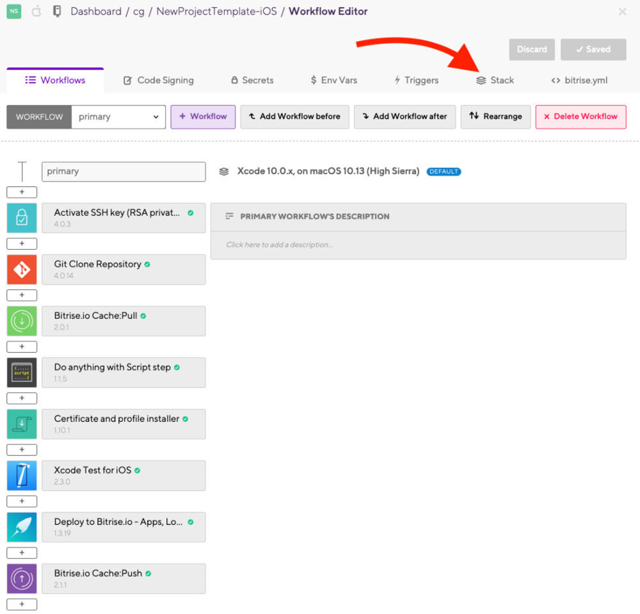Click verified badge on Bitrise.io Cache:Pull
The height and width of the screenshot is (614, 640).
143,316
